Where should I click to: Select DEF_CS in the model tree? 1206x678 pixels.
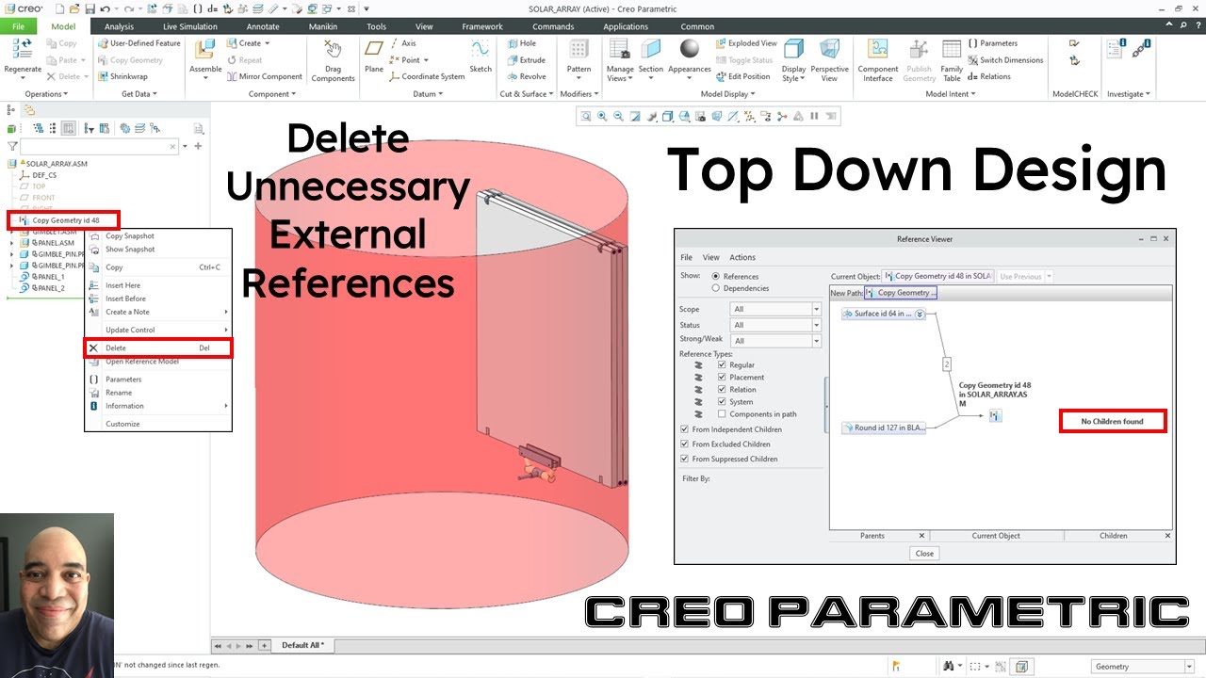coord(43,175)
